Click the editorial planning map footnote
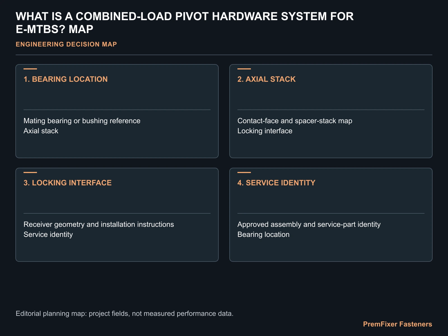The height and width of the screenshot is (336, 448). tap(125, 313)
